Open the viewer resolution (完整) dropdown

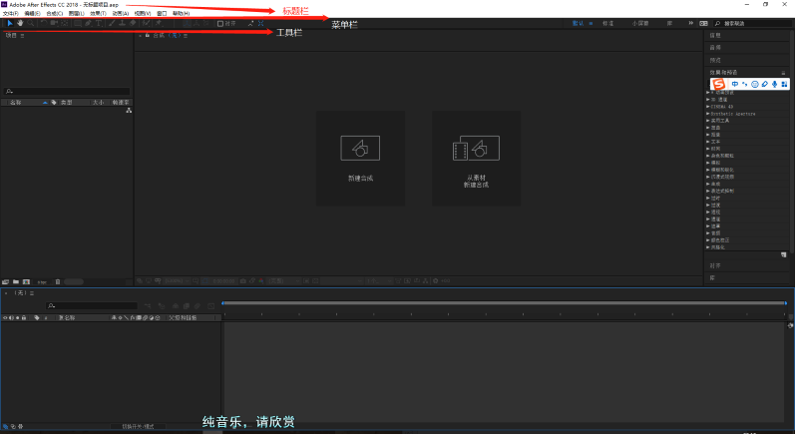[283, 281]
